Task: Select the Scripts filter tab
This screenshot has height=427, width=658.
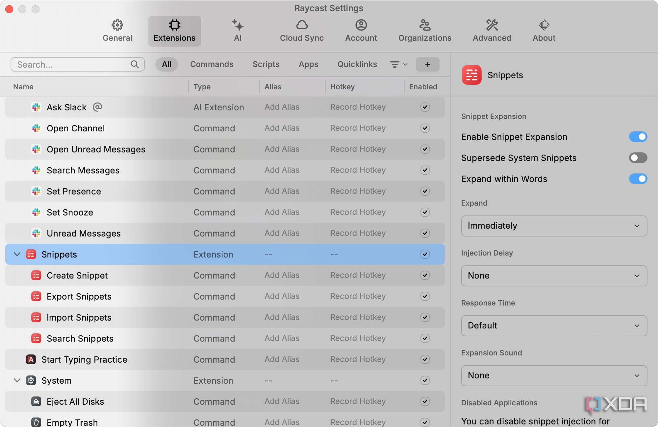Action: (266, 64)
